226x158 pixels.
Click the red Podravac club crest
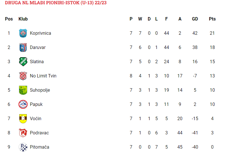23,133
